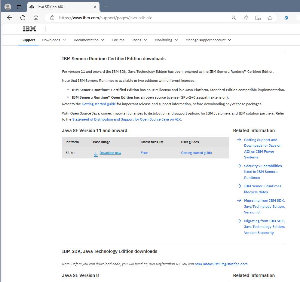Viewport: 300px width, 282px height.
Task: Refresh the current page
Action: (23, 18)
